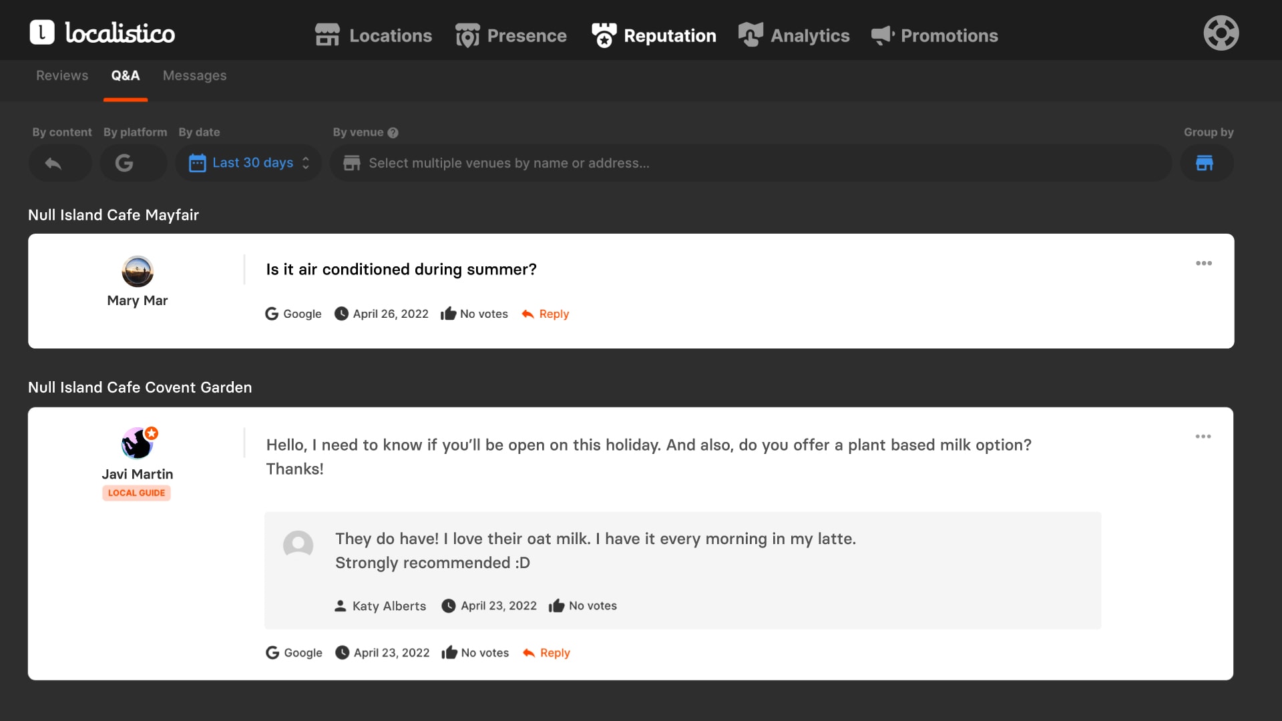Open the Promotions megaphone icon

pyautogui.click(x=883, y=35)
